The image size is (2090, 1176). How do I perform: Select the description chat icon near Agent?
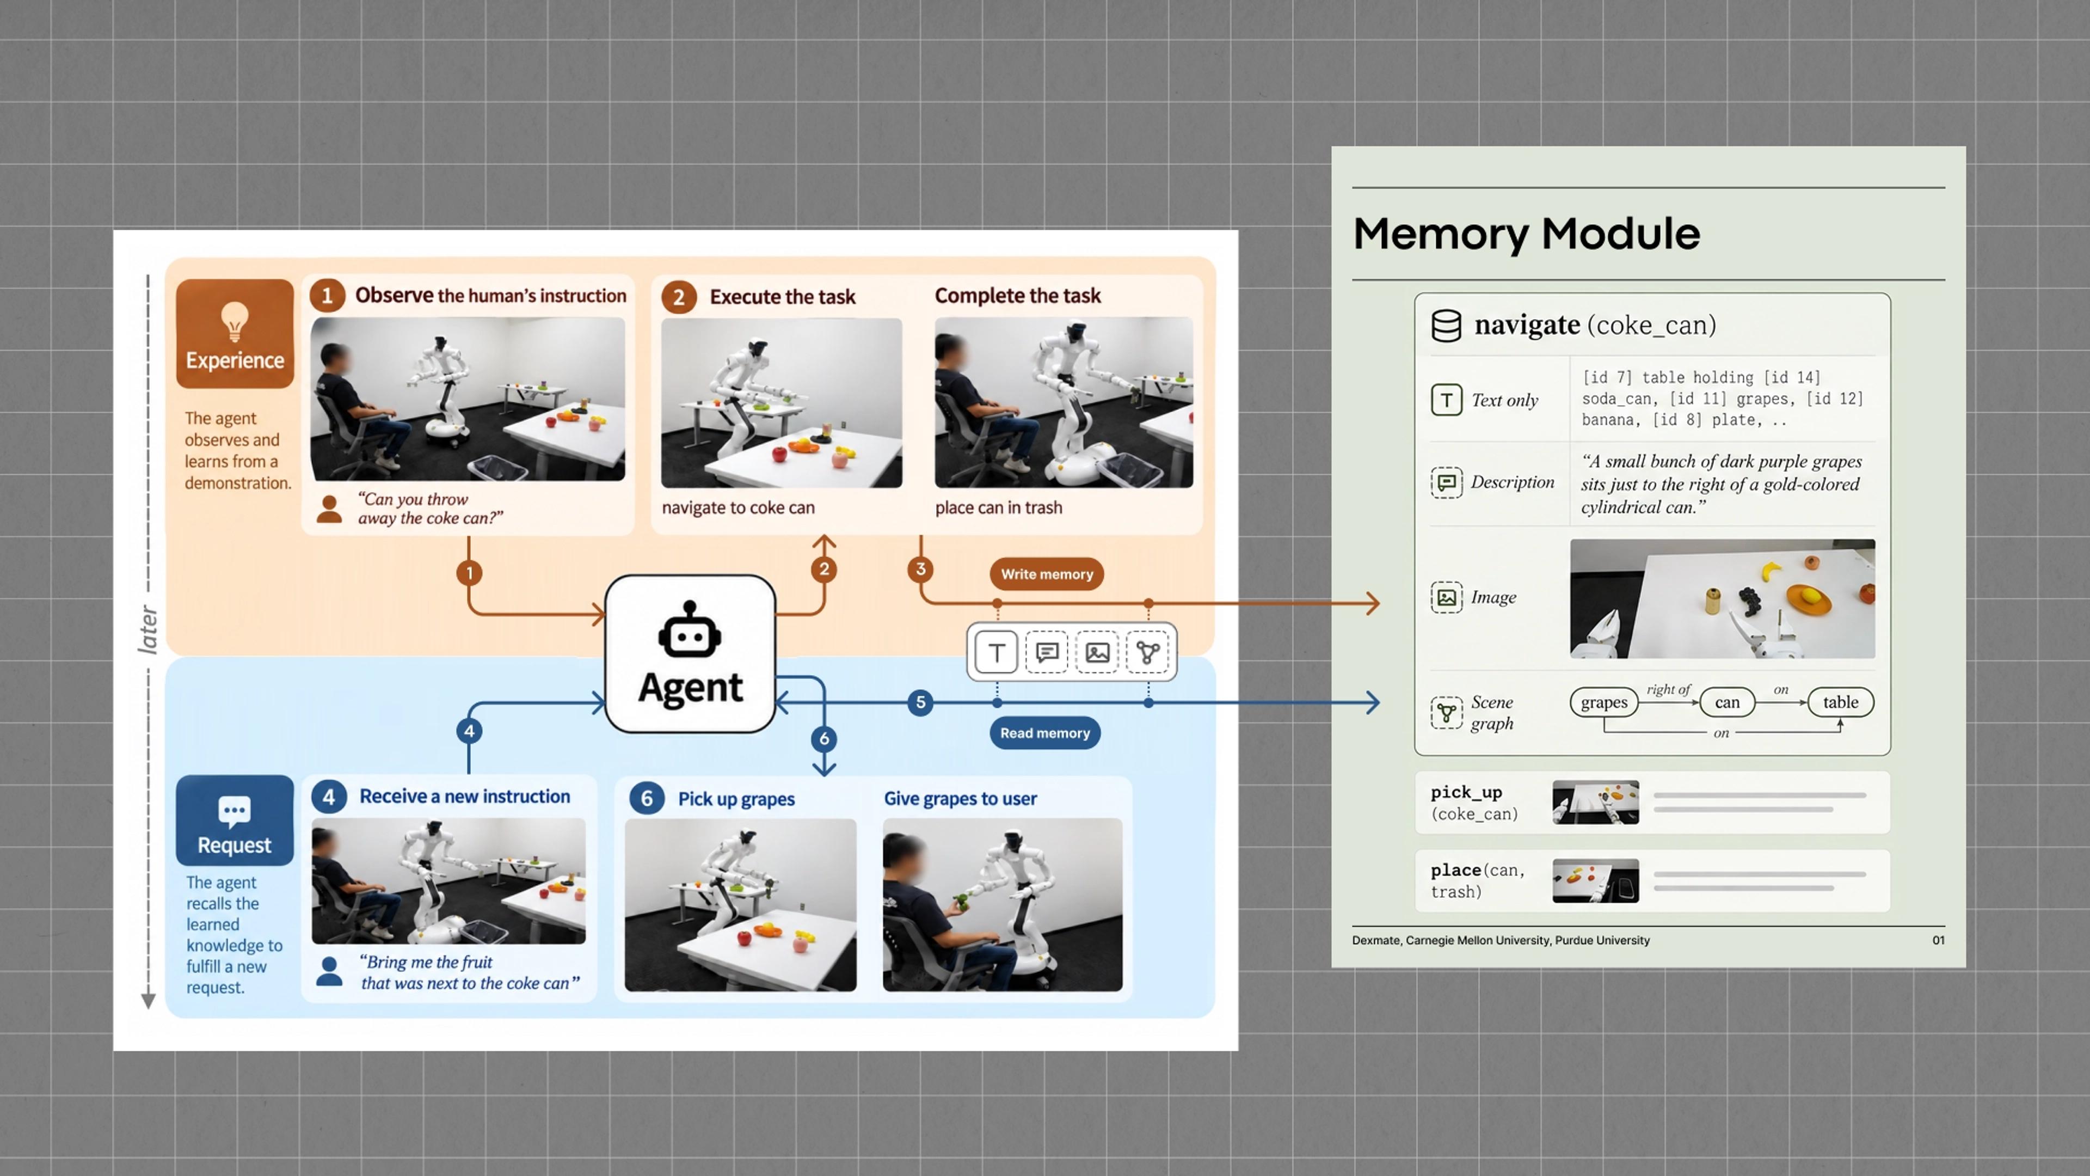point(1047,652)
